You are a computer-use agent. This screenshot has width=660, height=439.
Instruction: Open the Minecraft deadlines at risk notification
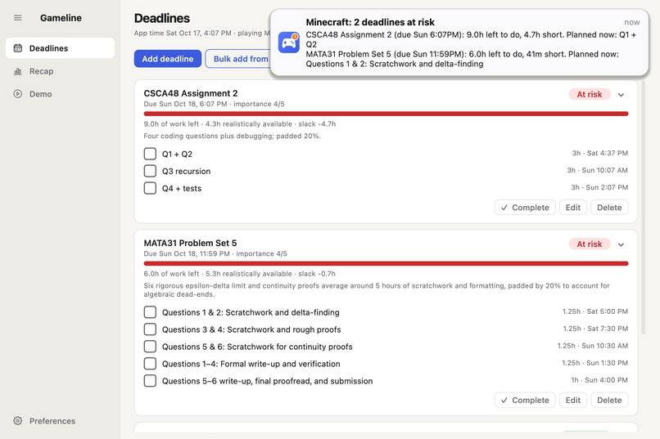[x=459, y=43]
